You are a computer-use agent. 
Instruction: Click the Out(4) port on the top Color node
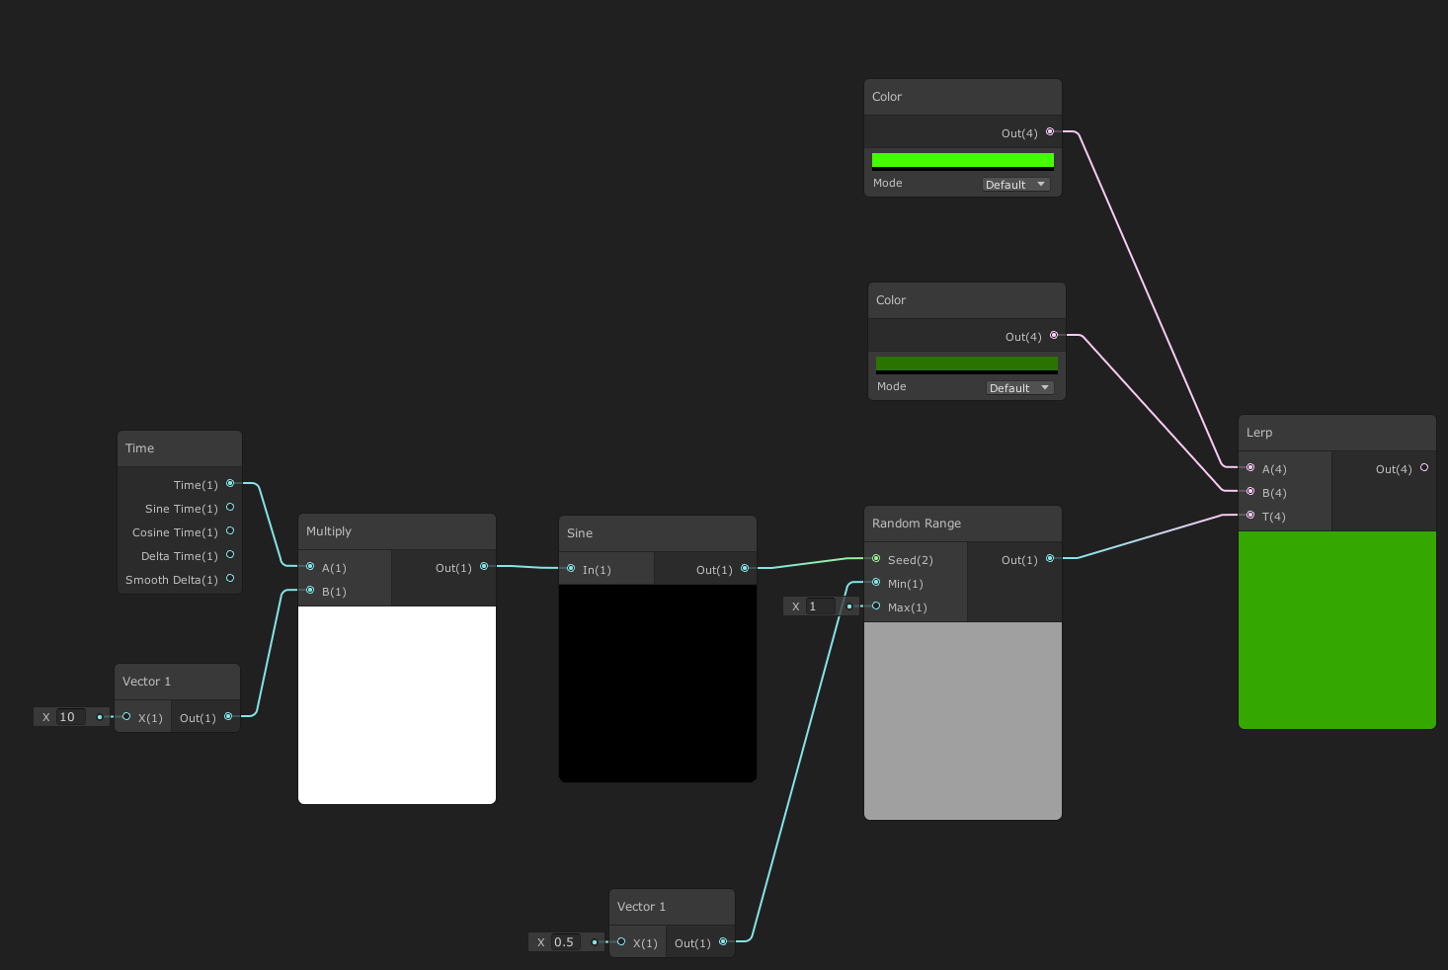tap(1050, 132)
